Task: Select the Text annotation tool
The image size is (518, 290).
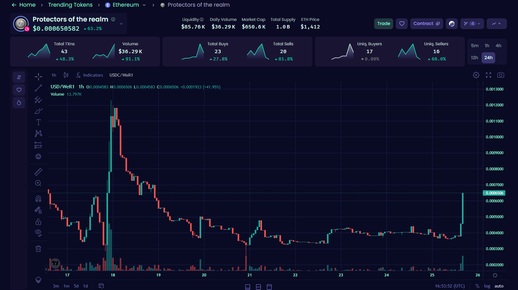Action: pyautogui.click(x=38, y=122)
